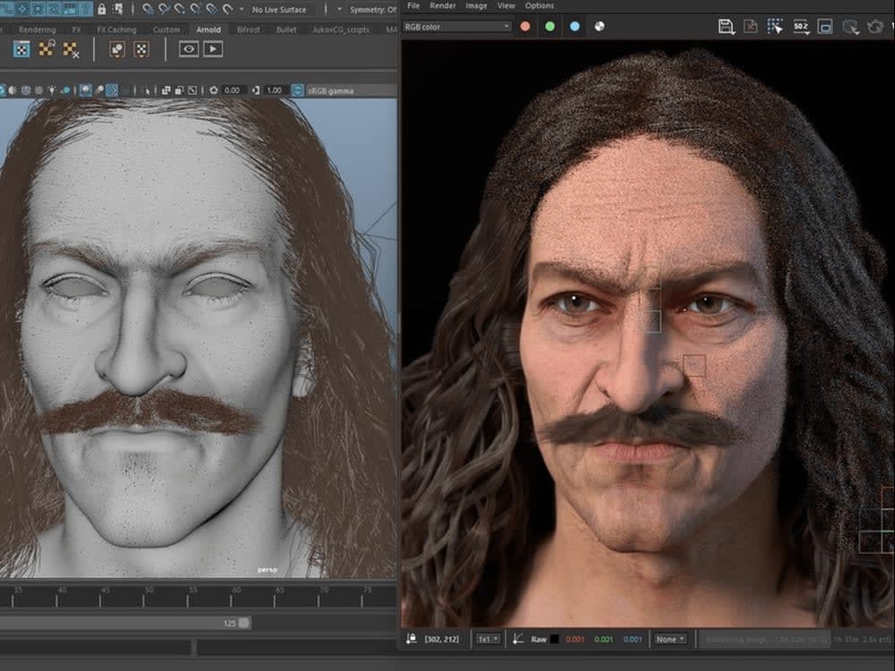895x671 pixels.
Task: Click the crop region select icon
Action: pyautogui.click(x=774, y=26)
